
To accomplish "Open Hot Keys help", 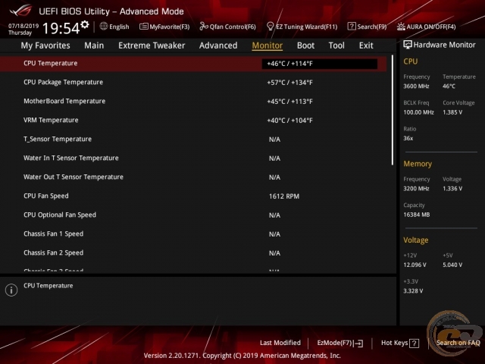I will (400, 343).
